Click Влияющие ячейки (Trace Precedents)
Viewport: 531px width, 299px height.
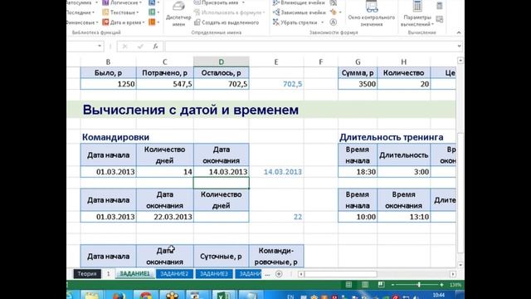[299, 2]
